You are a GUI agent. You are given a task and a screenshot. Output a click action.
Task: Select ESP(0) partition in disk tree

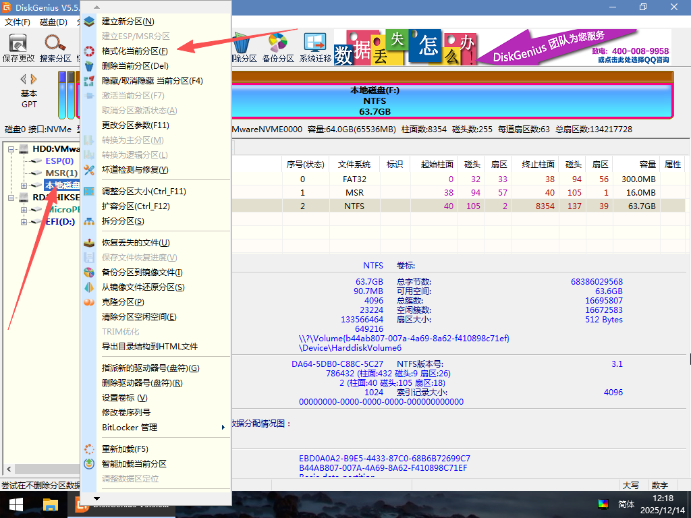tap(59, 161)
